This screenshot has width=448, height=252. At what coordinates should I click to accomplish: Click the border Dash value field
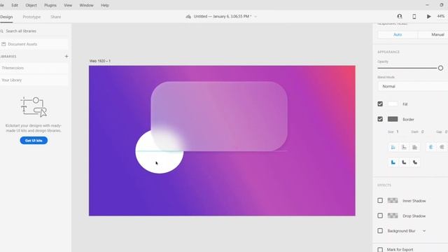422,132
